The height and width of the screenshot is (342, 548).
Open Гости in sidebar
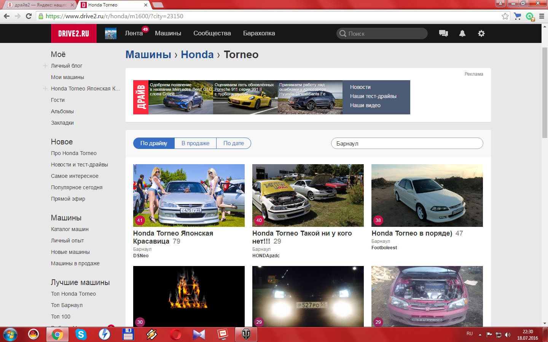[58, 100]
